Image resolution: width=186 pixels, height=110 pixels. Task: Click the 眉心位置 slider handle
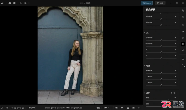(161, 19)
